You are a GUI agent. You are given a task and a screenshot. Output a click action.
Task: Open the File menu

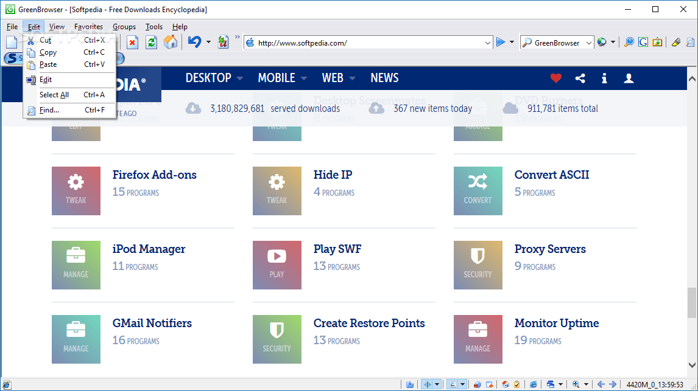pyautogui.click(x=12, y=27)
